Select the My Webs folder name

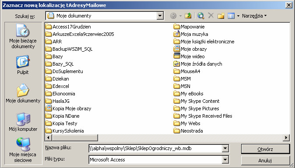point(190,123)
